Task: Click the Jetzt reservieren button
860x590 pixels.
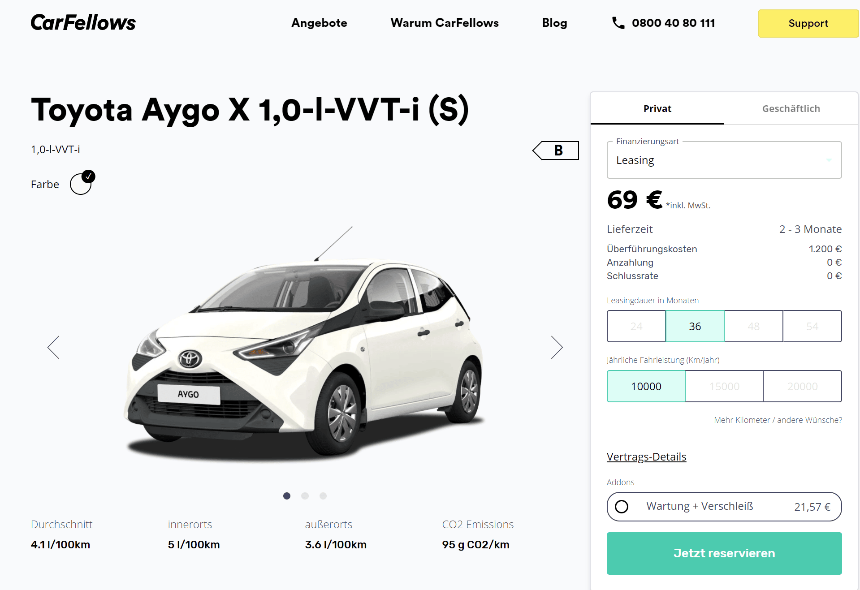Action: pos(724,553)
